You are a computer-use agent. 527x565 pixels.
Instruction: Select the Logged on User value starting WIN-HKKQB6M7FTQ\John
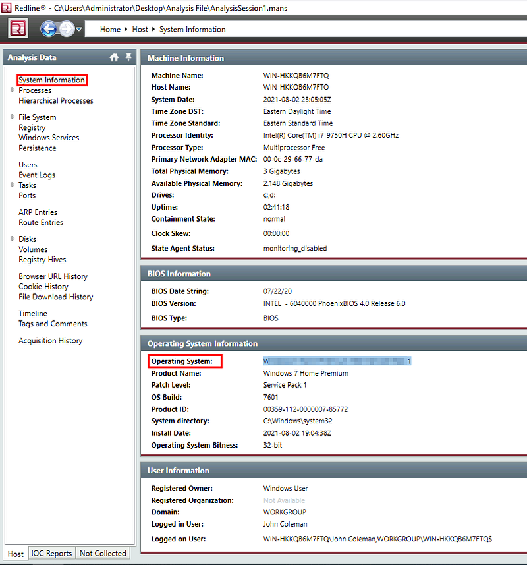377,539
